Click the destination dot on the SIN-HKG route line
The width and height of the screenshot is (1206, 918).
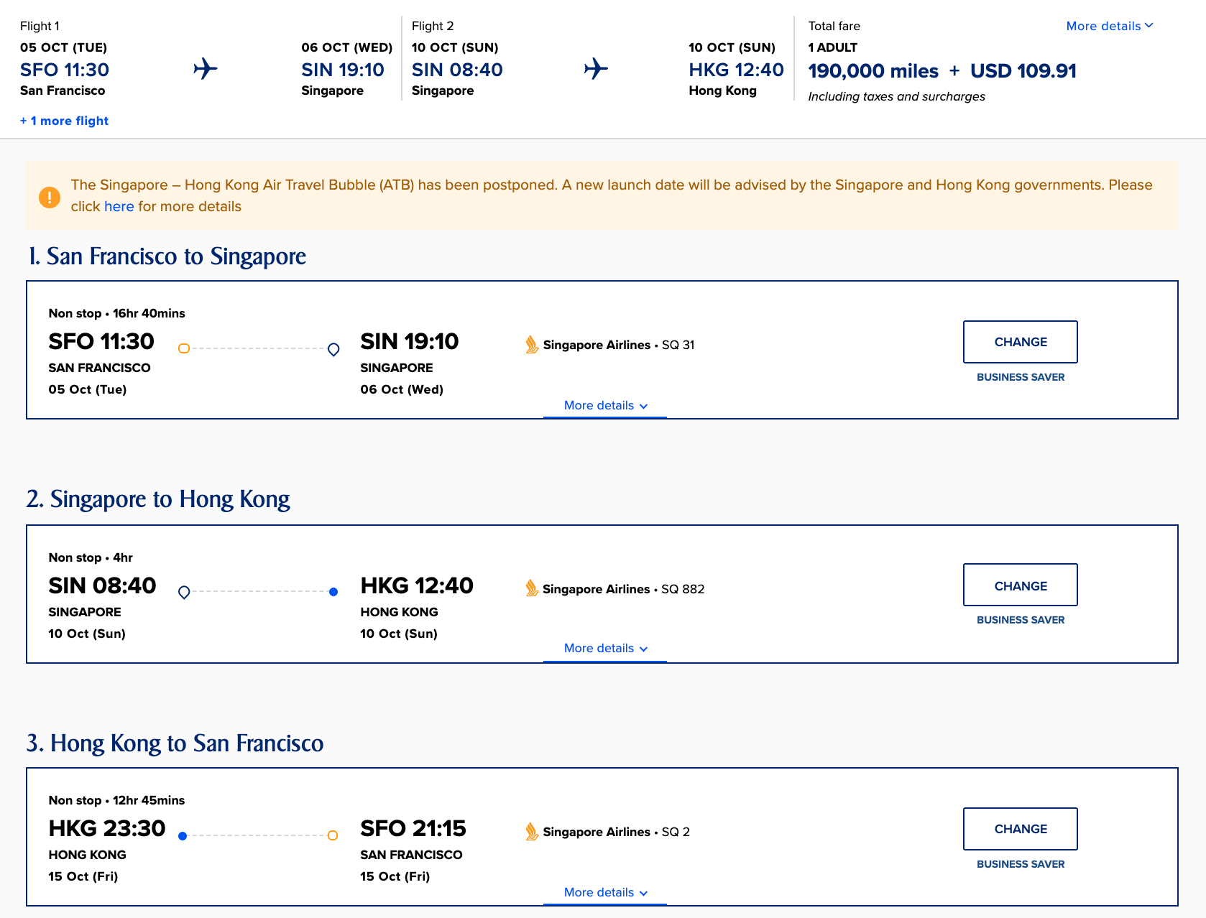333,591
